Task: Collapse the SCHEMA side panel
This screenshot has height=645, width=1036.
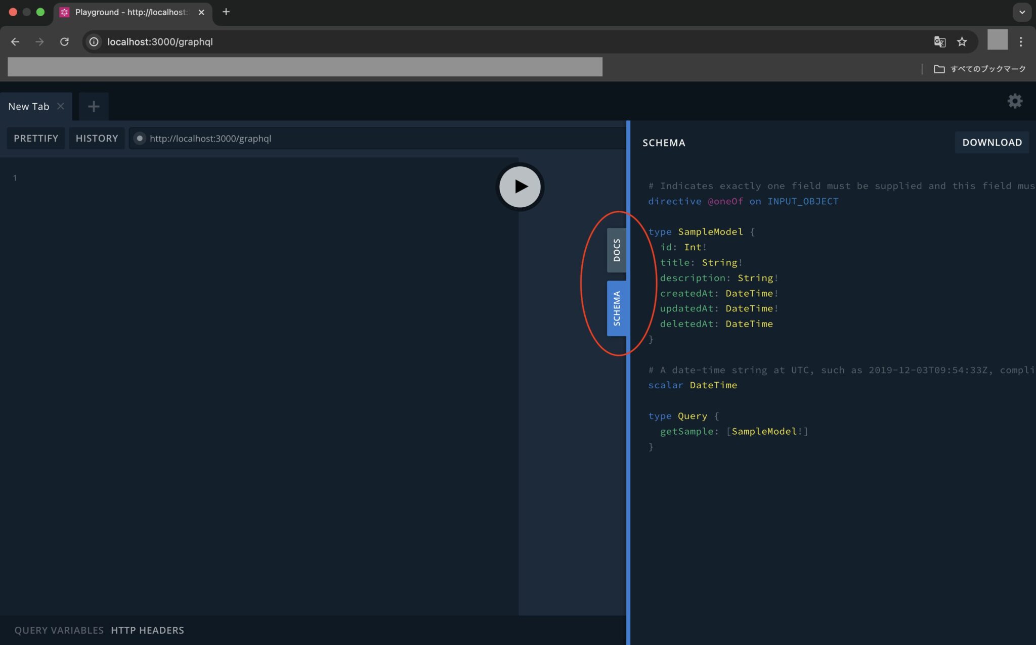Action: point(617,307)
